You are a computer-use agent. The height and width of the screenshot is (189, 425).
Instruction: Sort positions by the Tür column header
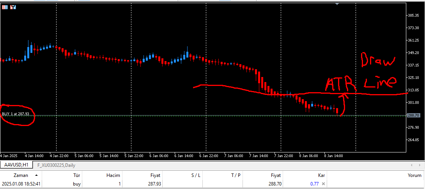click(x=77, y=175)
